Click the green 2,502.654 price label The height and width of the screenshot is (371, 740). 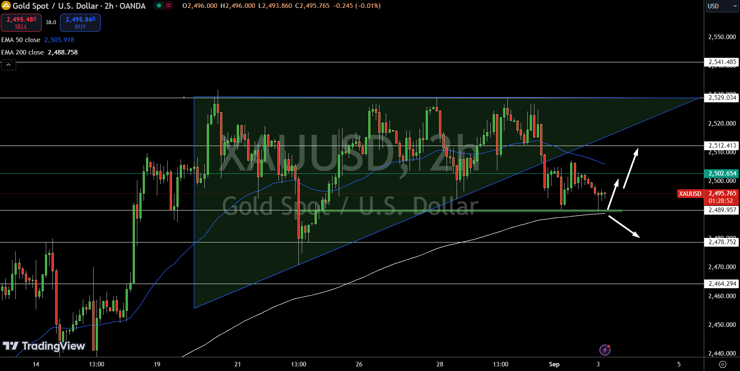click(x=722, y=173)
